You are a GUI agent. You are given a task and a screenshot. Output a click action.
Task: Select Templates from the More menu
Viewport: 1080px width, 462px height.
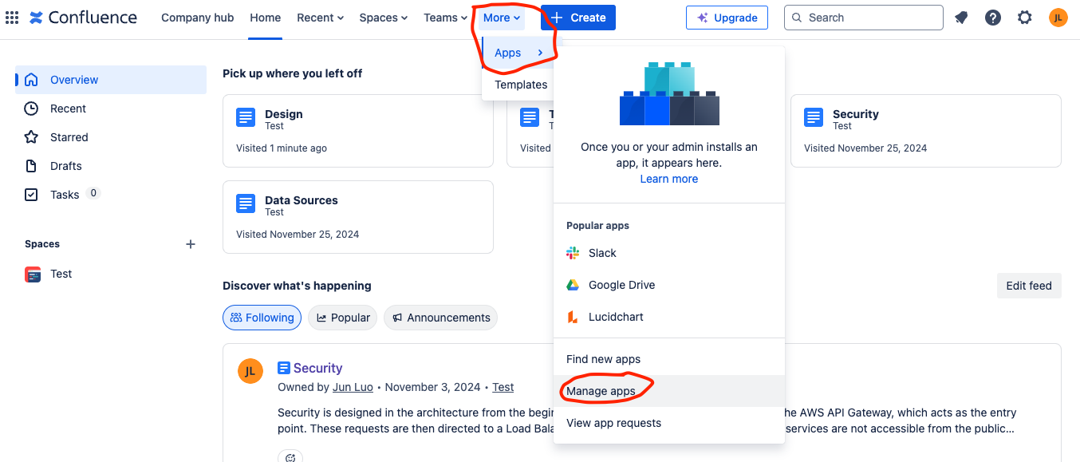click(x=521, y=85)
